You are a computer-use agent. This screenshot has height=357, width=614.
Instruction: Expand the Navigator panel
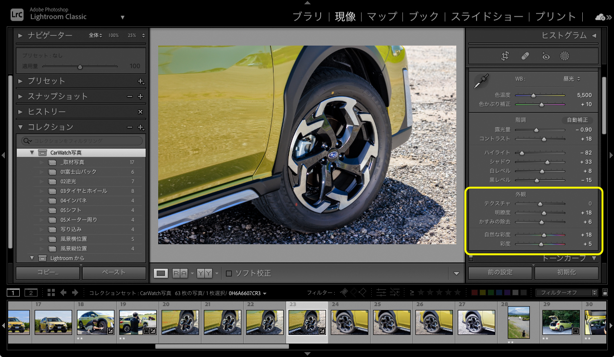click(x=20, y=36)
